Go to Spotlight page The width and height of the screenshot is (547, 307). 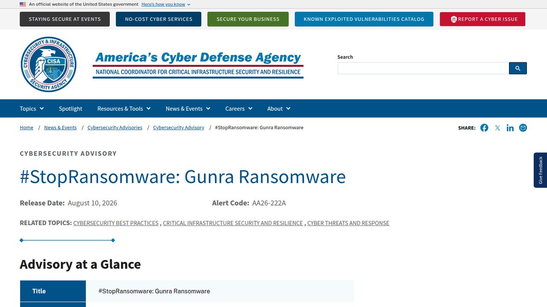pos(71,109)
